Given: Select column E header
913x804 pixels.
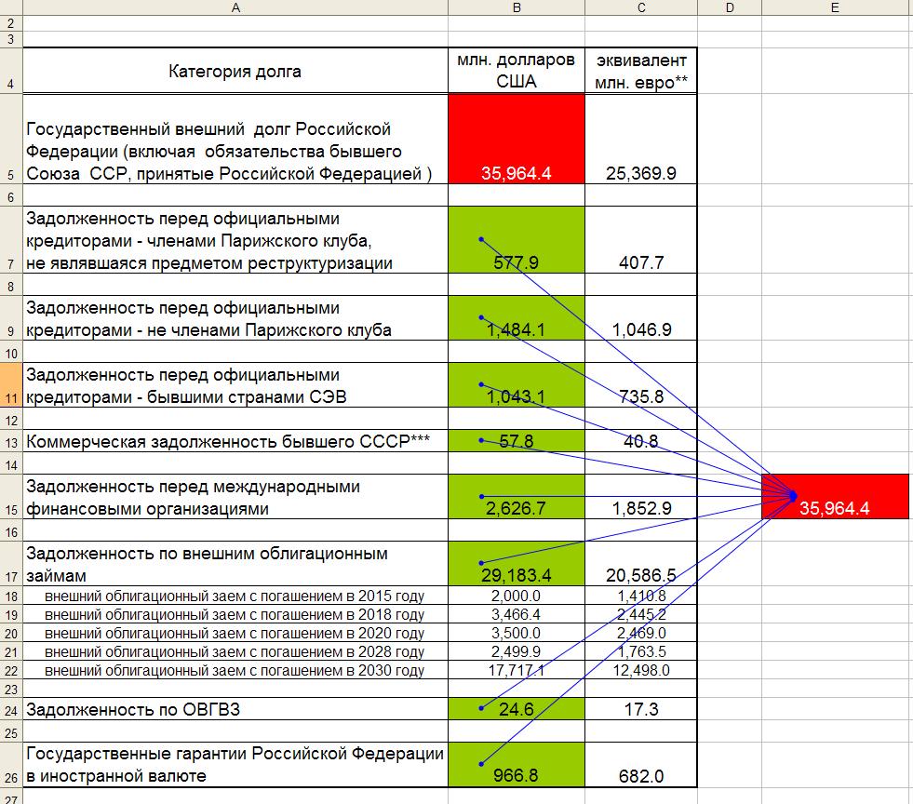Looking at the screenshot, I should click(835, 7).
